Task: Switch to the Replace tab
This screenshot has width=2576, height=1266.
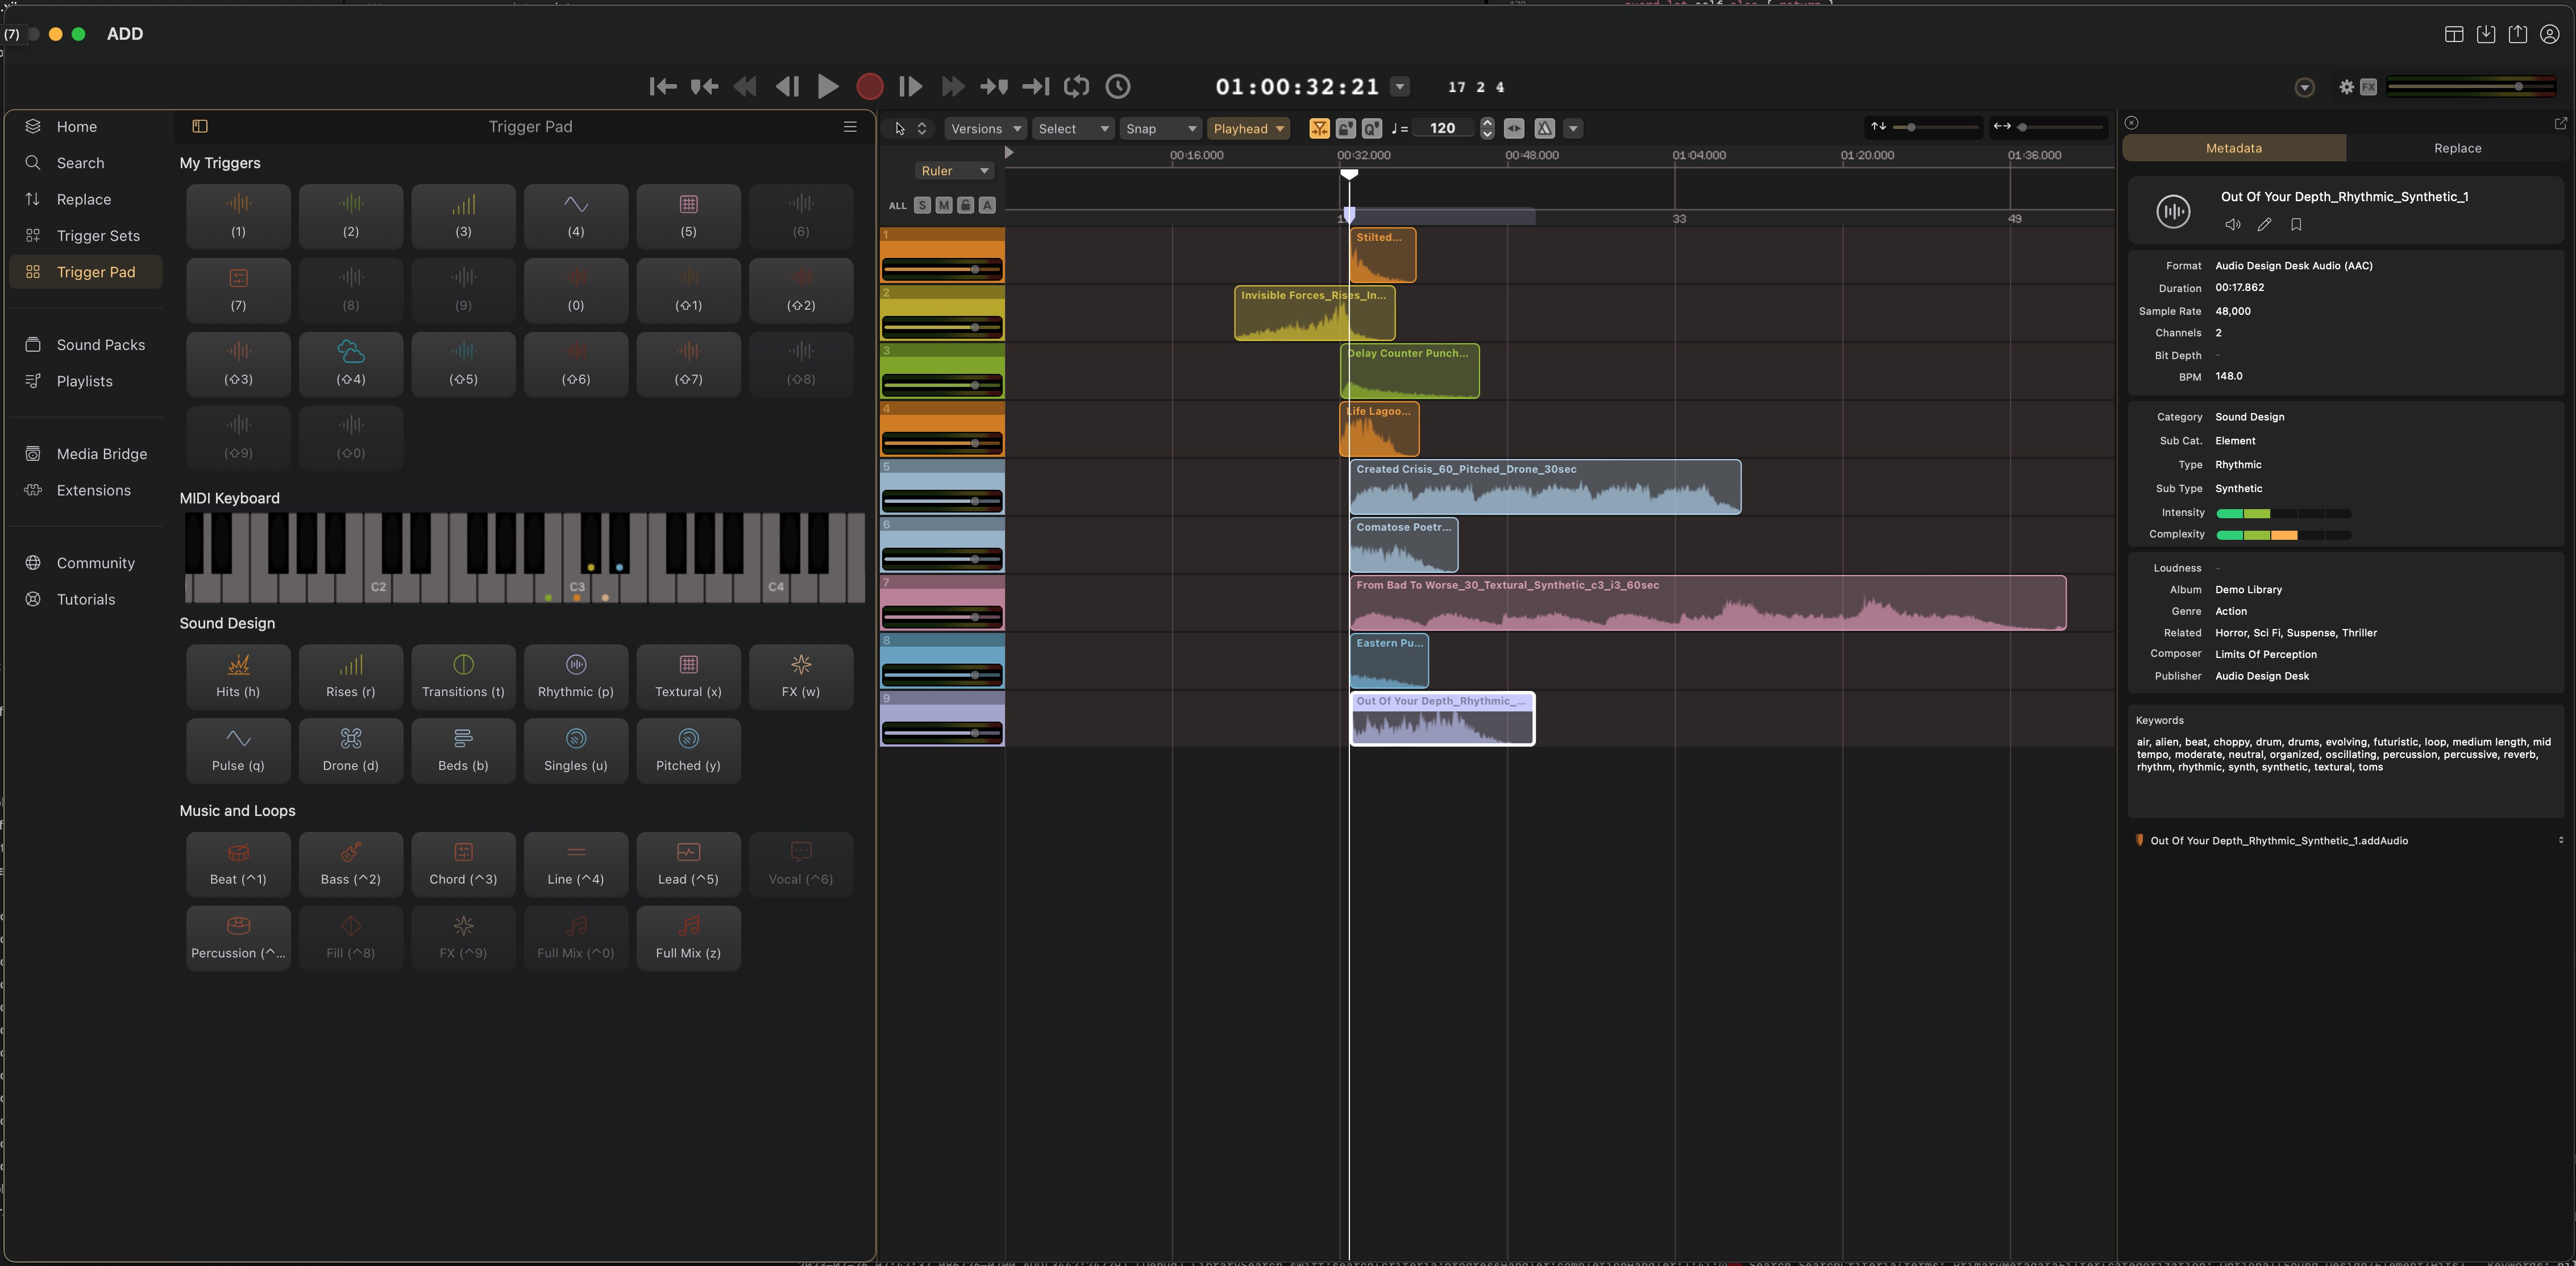Action: pos(2457,148)
